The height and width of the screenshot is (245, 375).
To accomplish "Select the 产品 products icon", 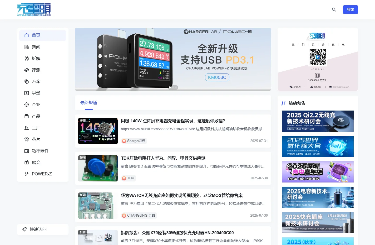I will pos(27,116).
